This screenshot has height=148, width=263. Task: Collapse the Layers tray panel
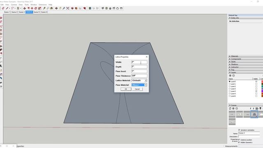(233, 72)
